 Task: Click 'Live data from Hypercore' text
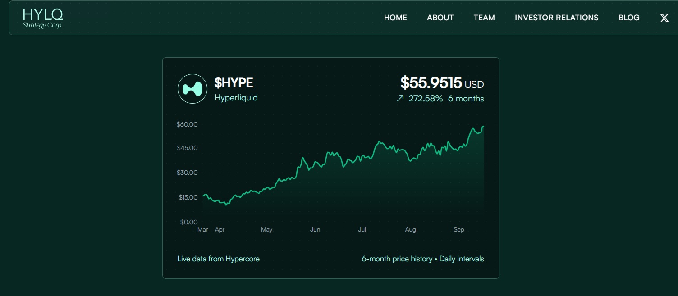[219, 259]
